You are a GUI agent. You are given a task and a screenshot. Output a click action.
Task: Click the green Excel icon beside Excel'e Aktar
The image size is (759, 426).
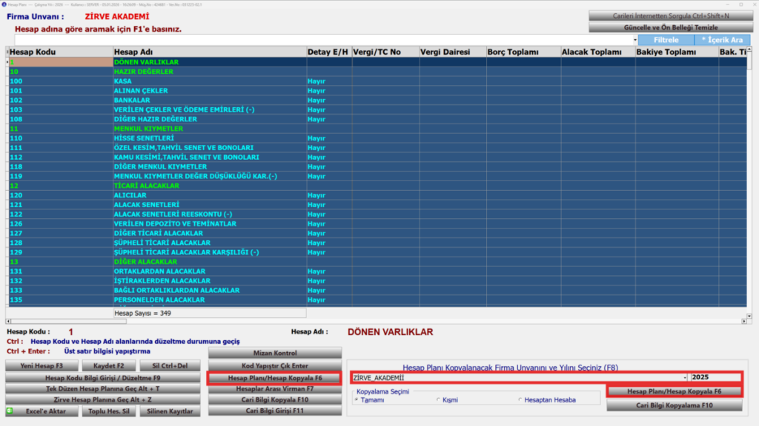click(10, 411)
